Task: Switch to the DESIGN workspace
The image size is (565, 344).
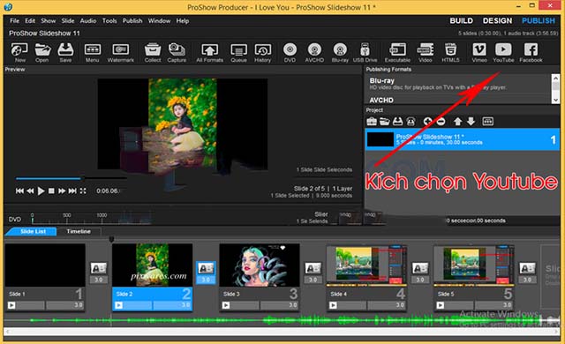Action: click(x=497, y=21)
